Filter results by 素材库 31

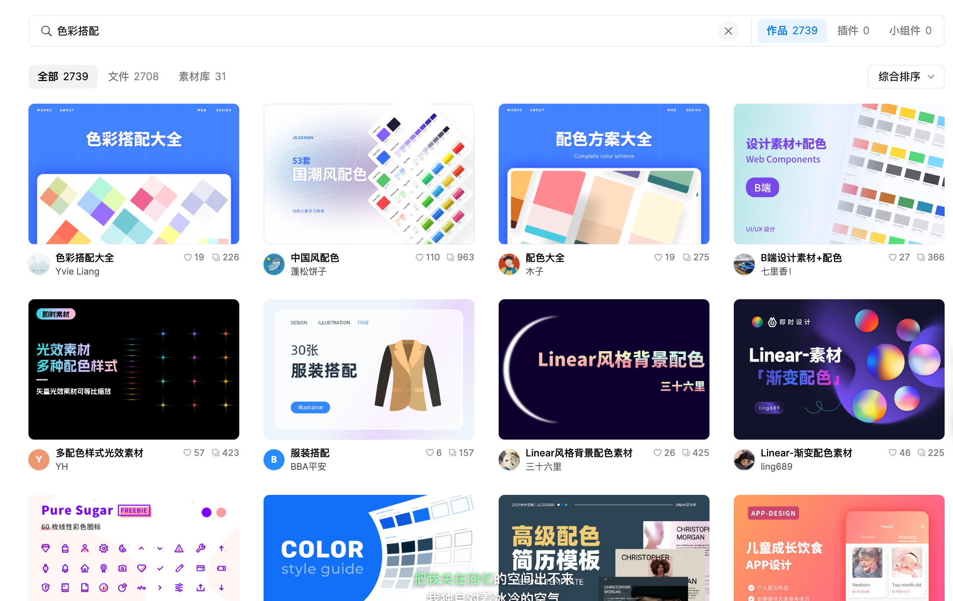point(202,76)
